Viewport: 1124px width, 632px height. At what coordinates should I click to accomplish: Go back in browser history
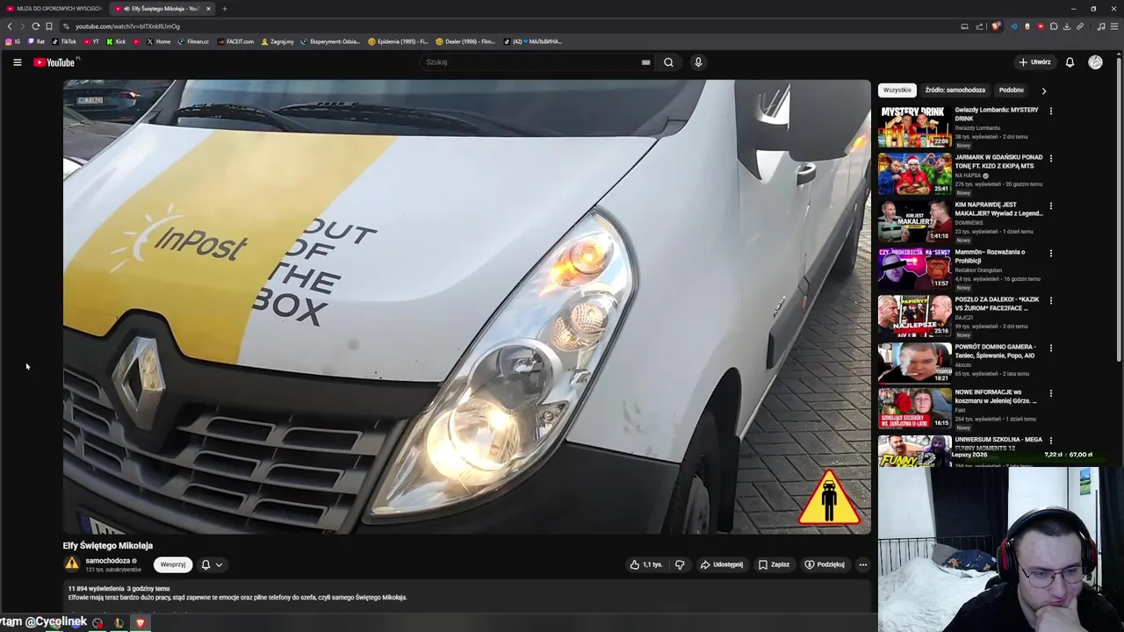10,26
